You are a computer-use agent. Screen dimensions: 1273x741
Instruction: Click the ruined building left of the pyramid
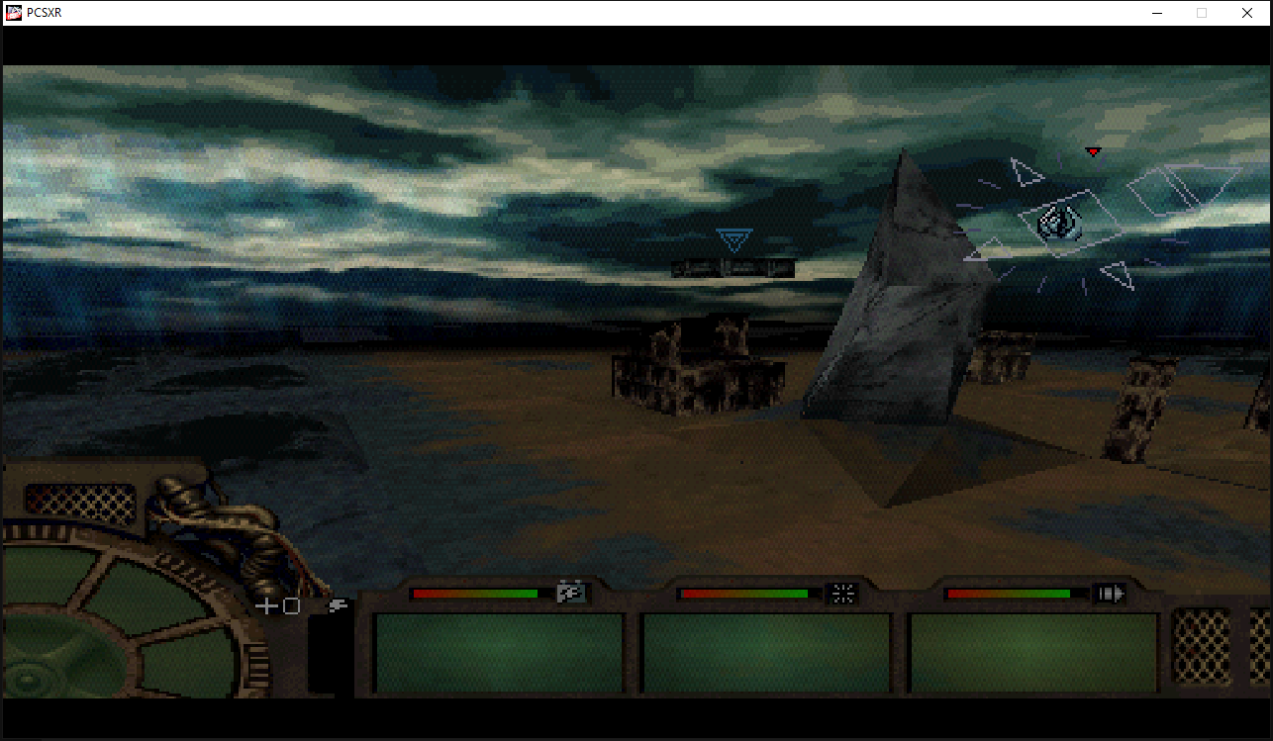pos(700,366)
